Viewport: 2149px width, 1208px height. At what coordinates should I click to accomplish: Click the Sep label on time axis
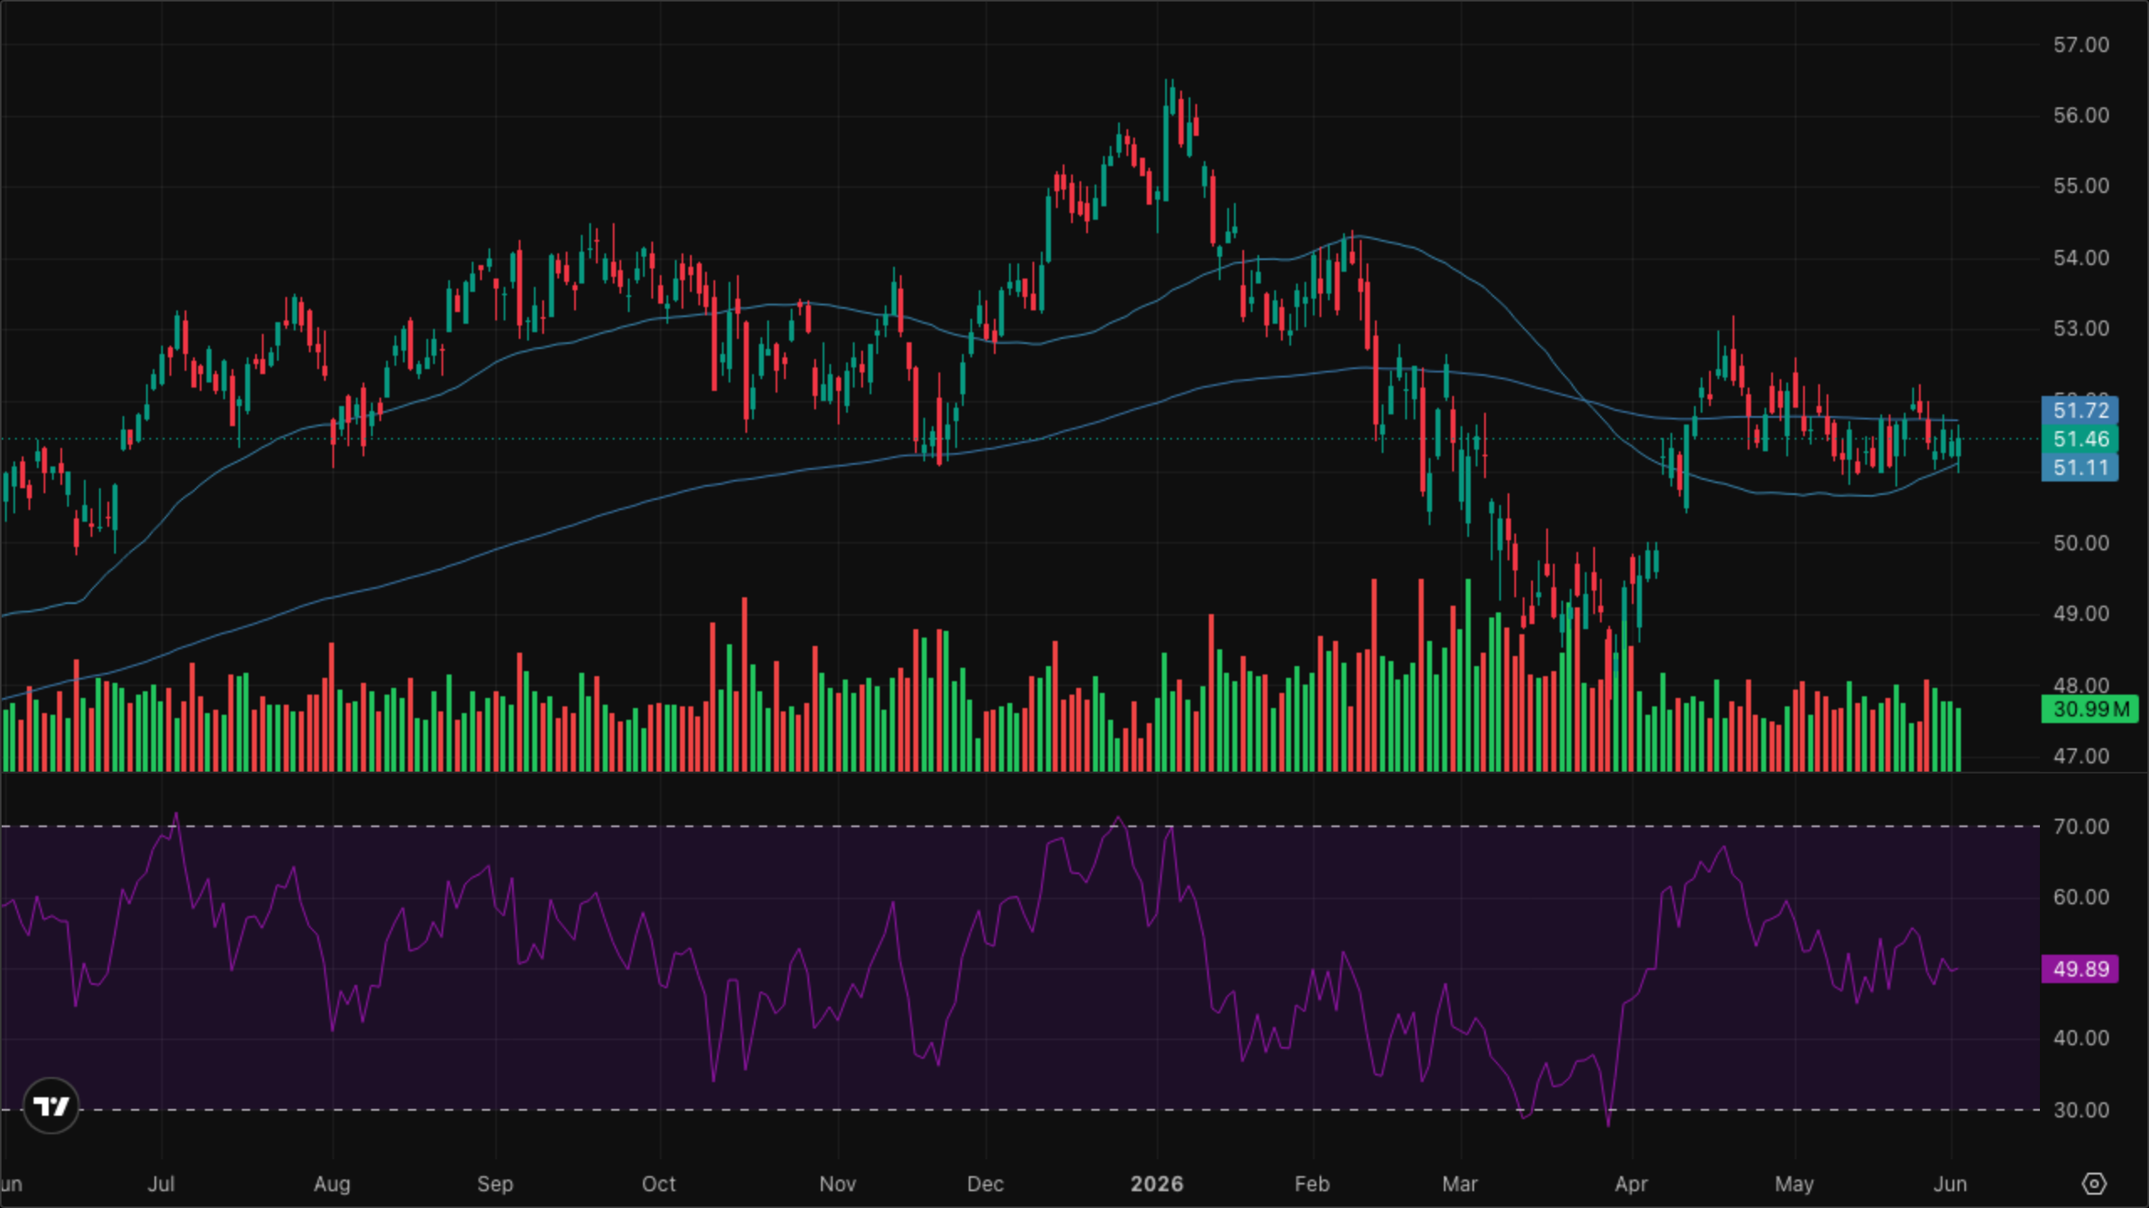(495, 1184)
